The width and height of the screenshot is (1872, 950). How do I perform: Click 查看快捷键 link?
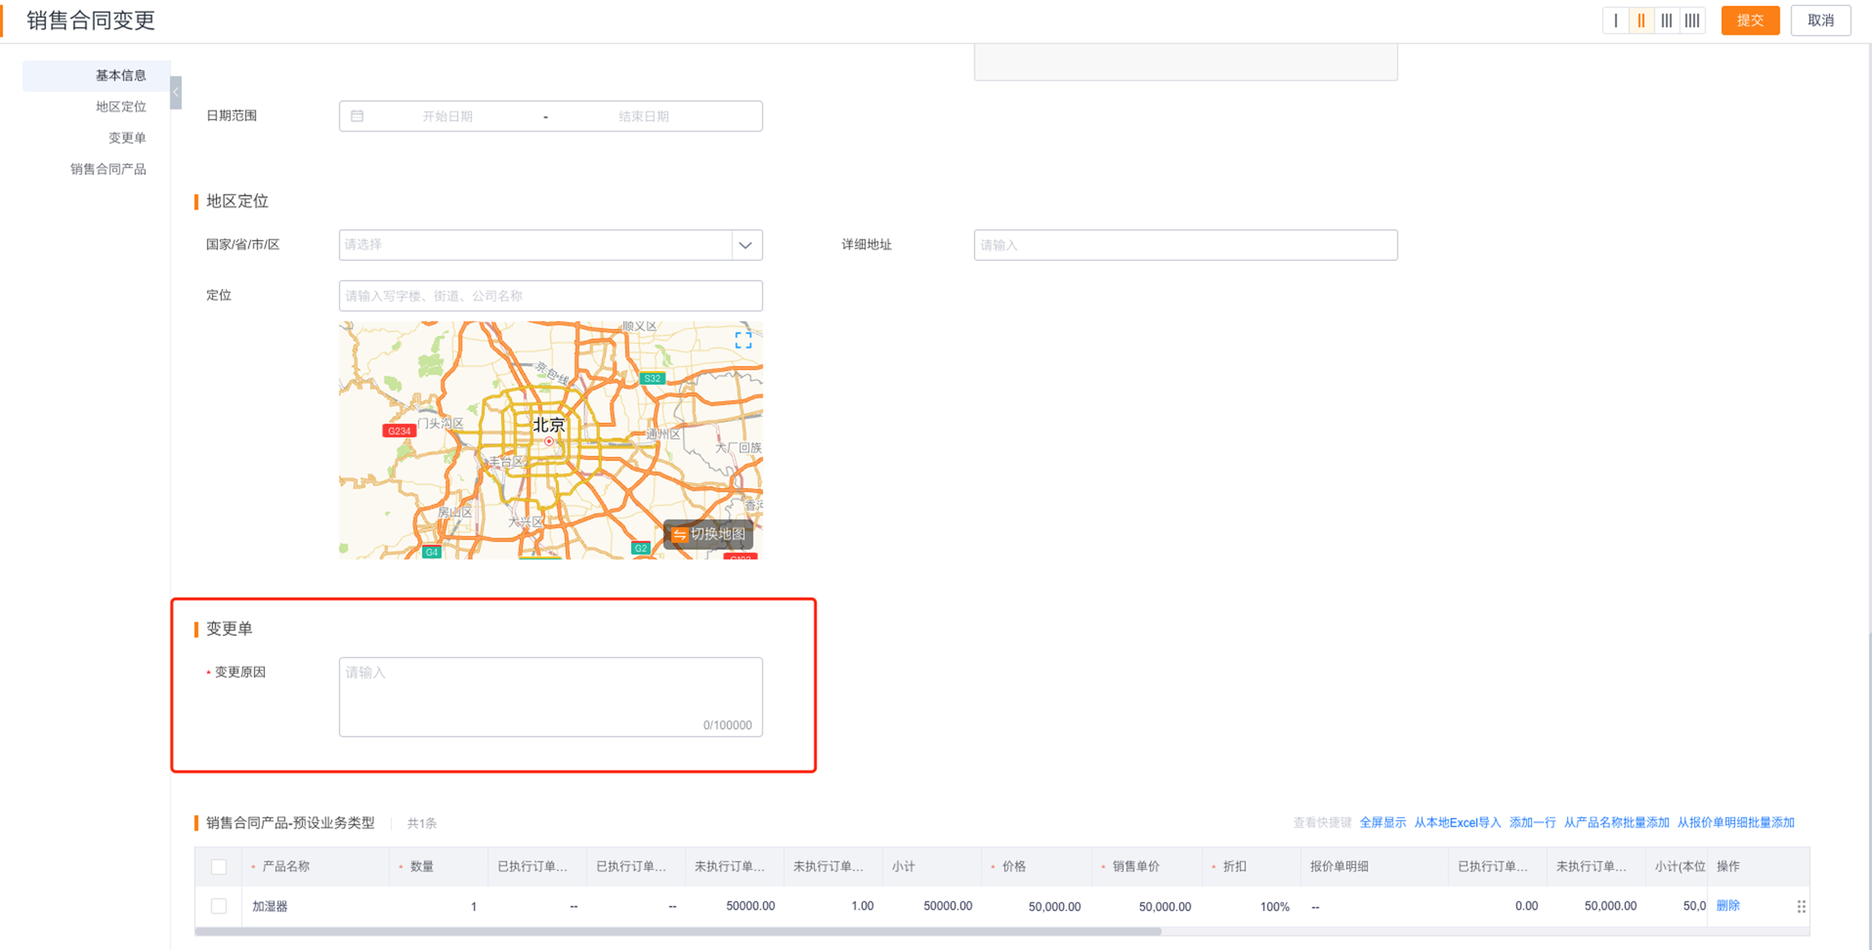[x=1322, y=822]
